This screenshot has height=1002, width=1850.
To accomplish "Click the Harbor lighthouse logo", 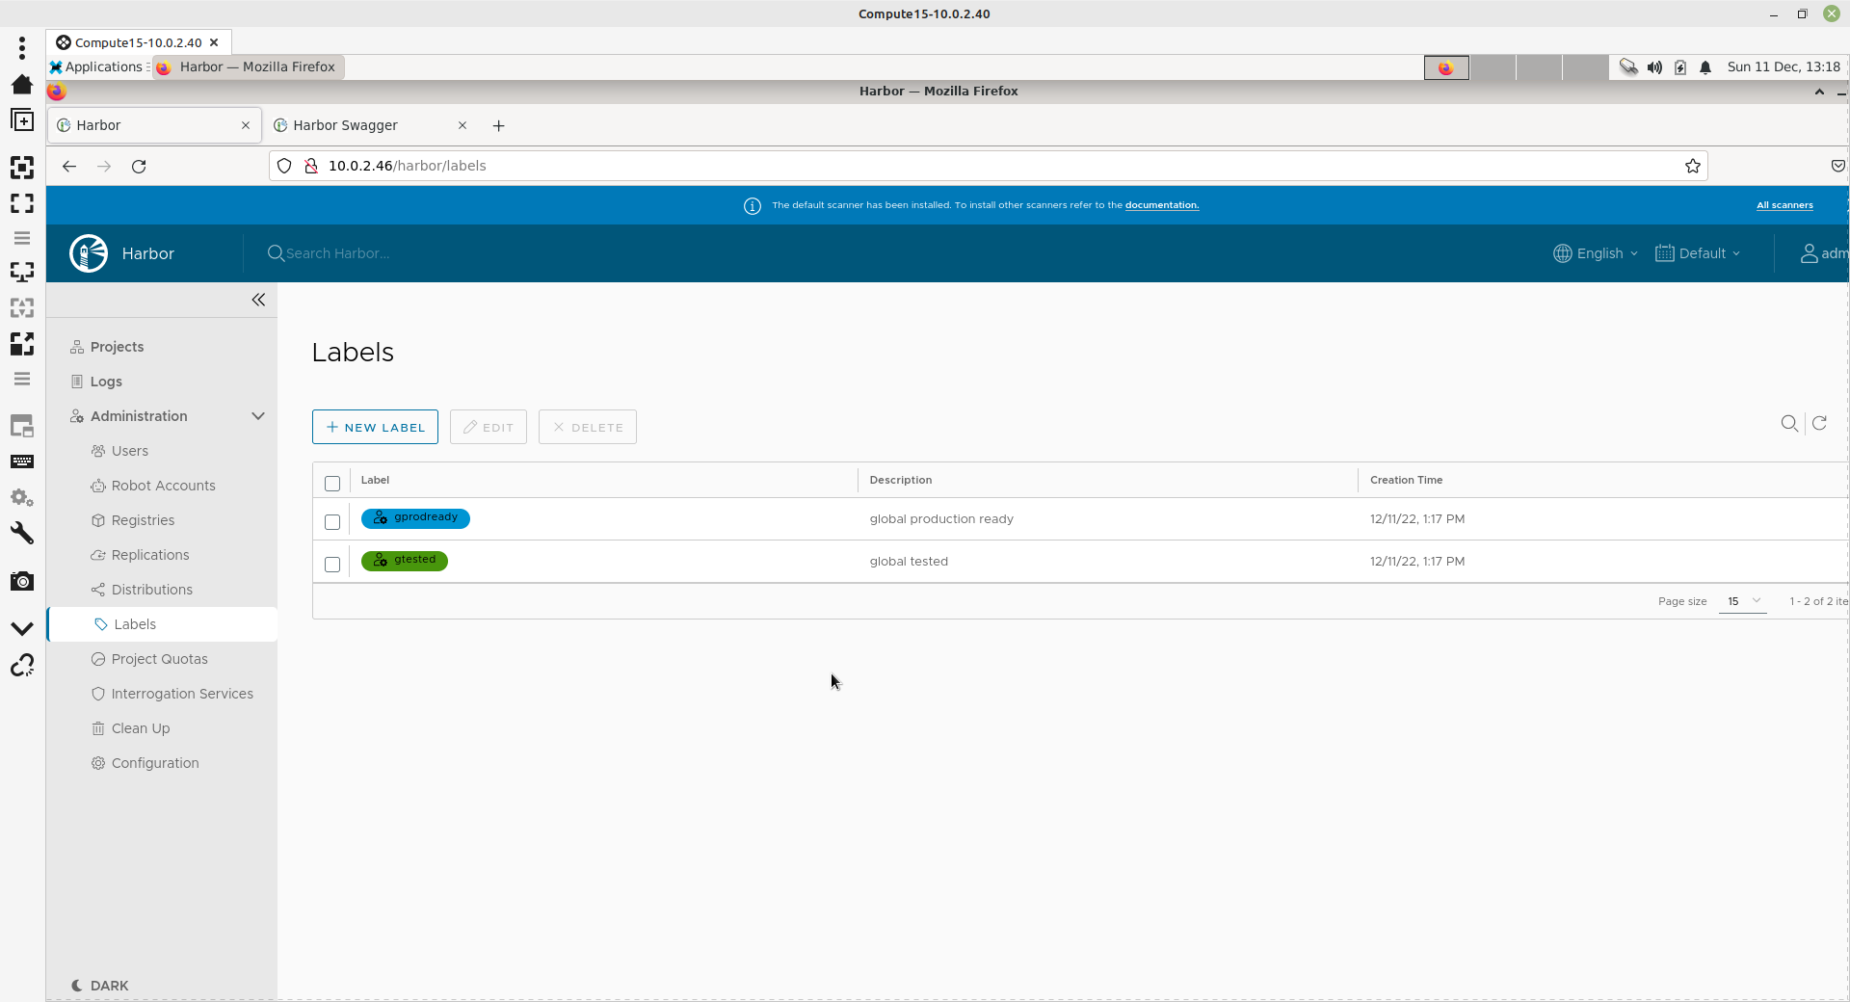I will click(x=89, y=253).
